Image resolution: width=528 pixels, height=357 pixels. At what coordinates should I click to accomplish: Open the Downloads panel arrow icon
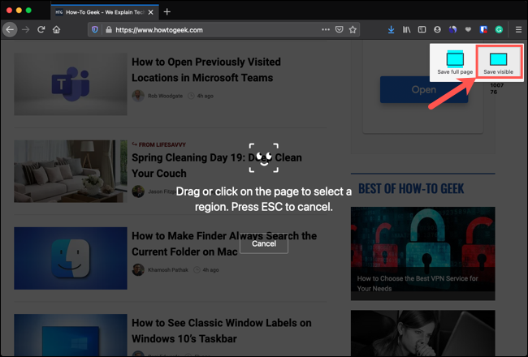point(391,30)
